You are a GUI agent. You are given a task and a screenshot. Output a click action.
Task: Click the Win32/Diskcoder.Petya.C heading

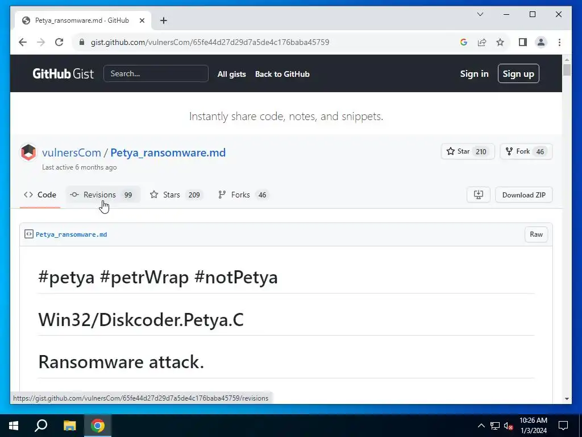pyautogui.click(x=141, y=320)
